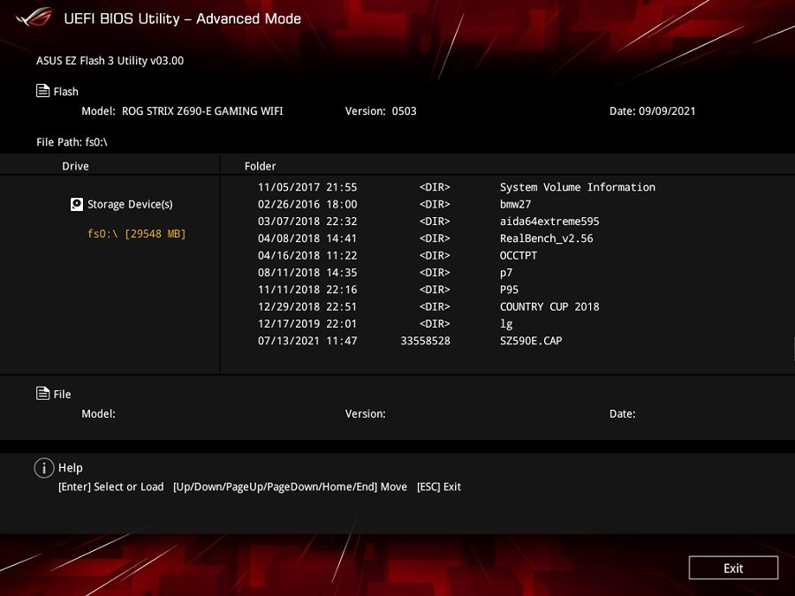This screenshot has width=795, height=596.
Task: Click the File section Model label
Action: [98, 413]
